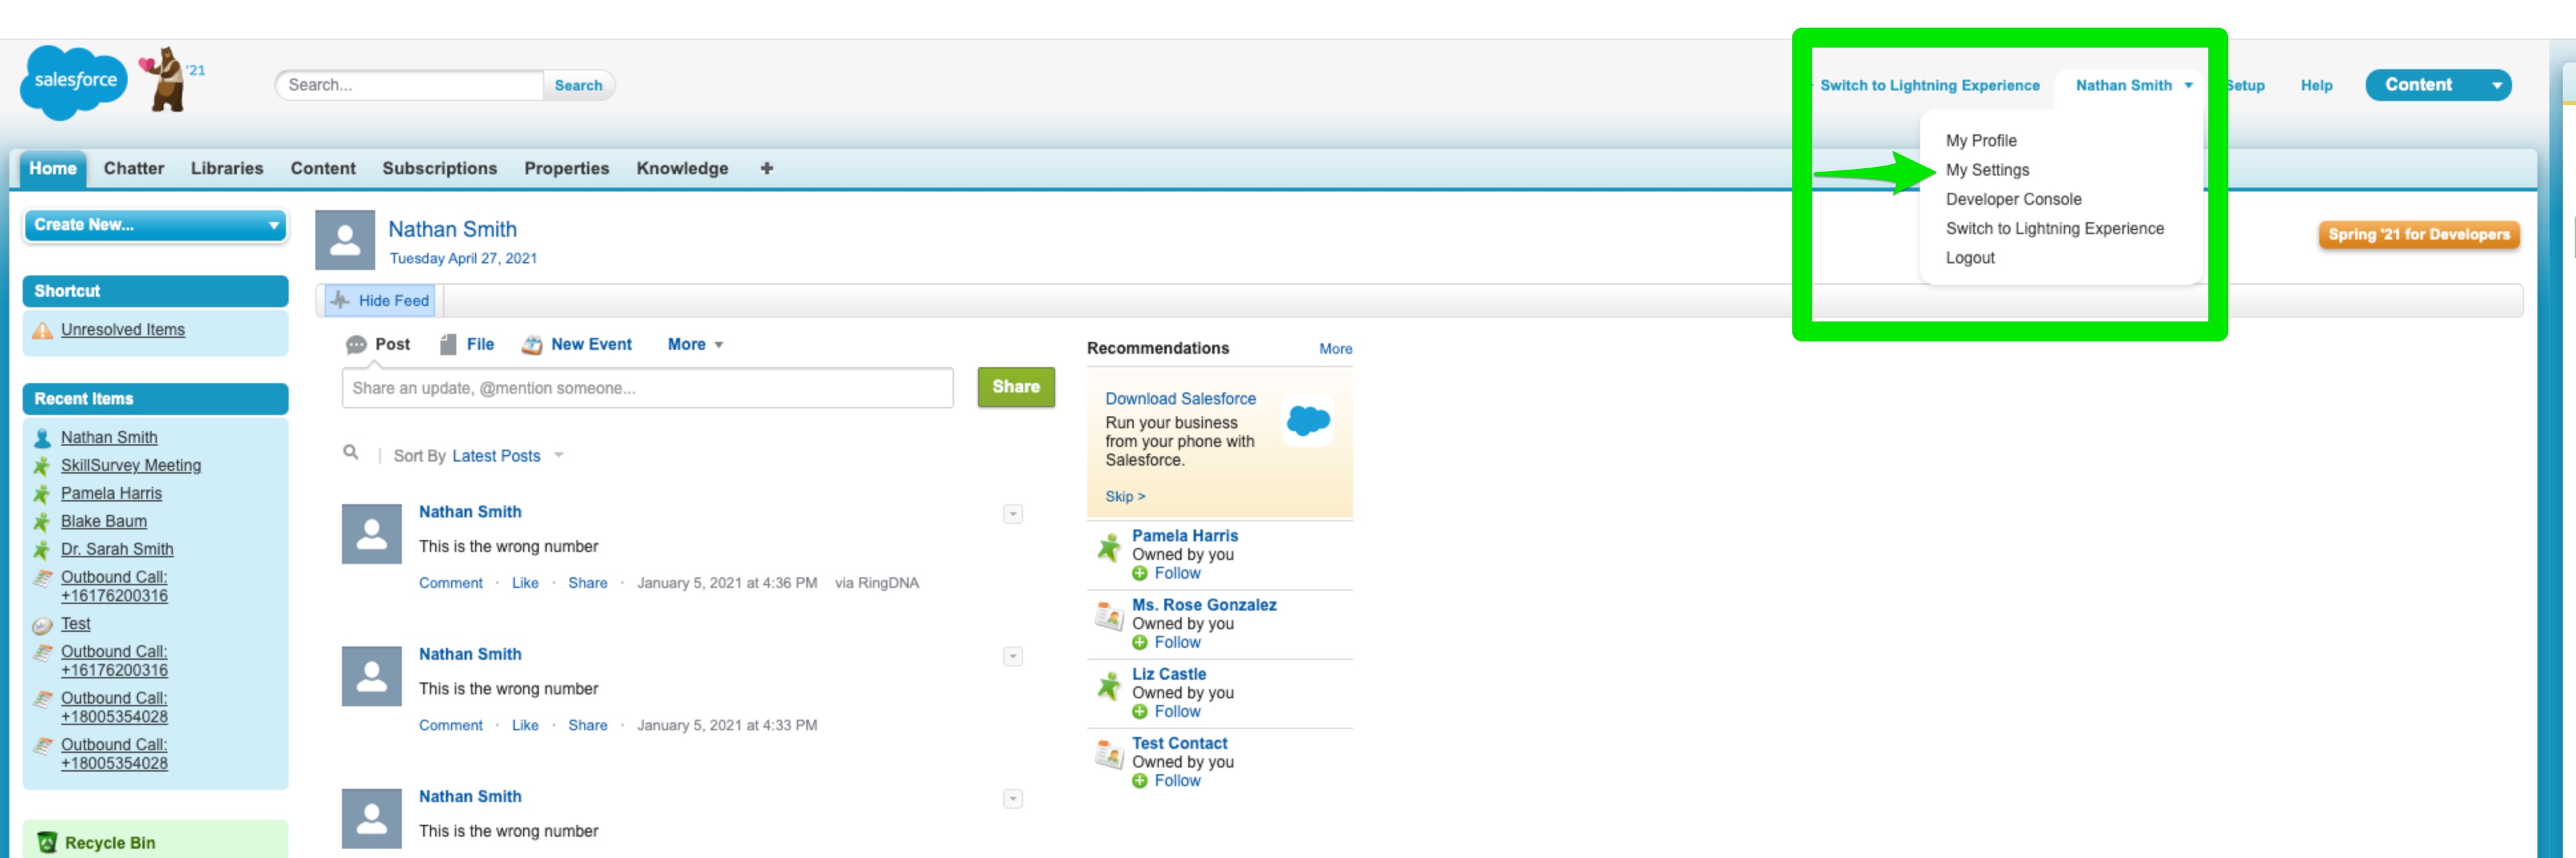Open the Content app menu arrow
This screenshot has height=858, width=2576.
pos(2496,85)
